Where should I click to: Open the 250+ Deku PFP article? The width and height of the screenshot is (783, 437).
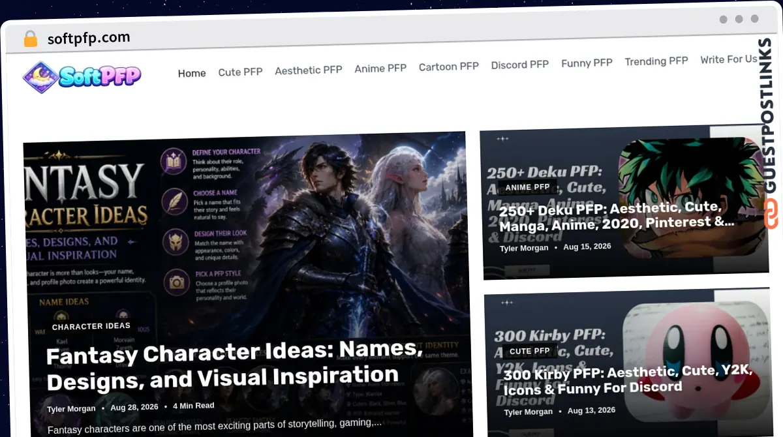tap(617, 215)
